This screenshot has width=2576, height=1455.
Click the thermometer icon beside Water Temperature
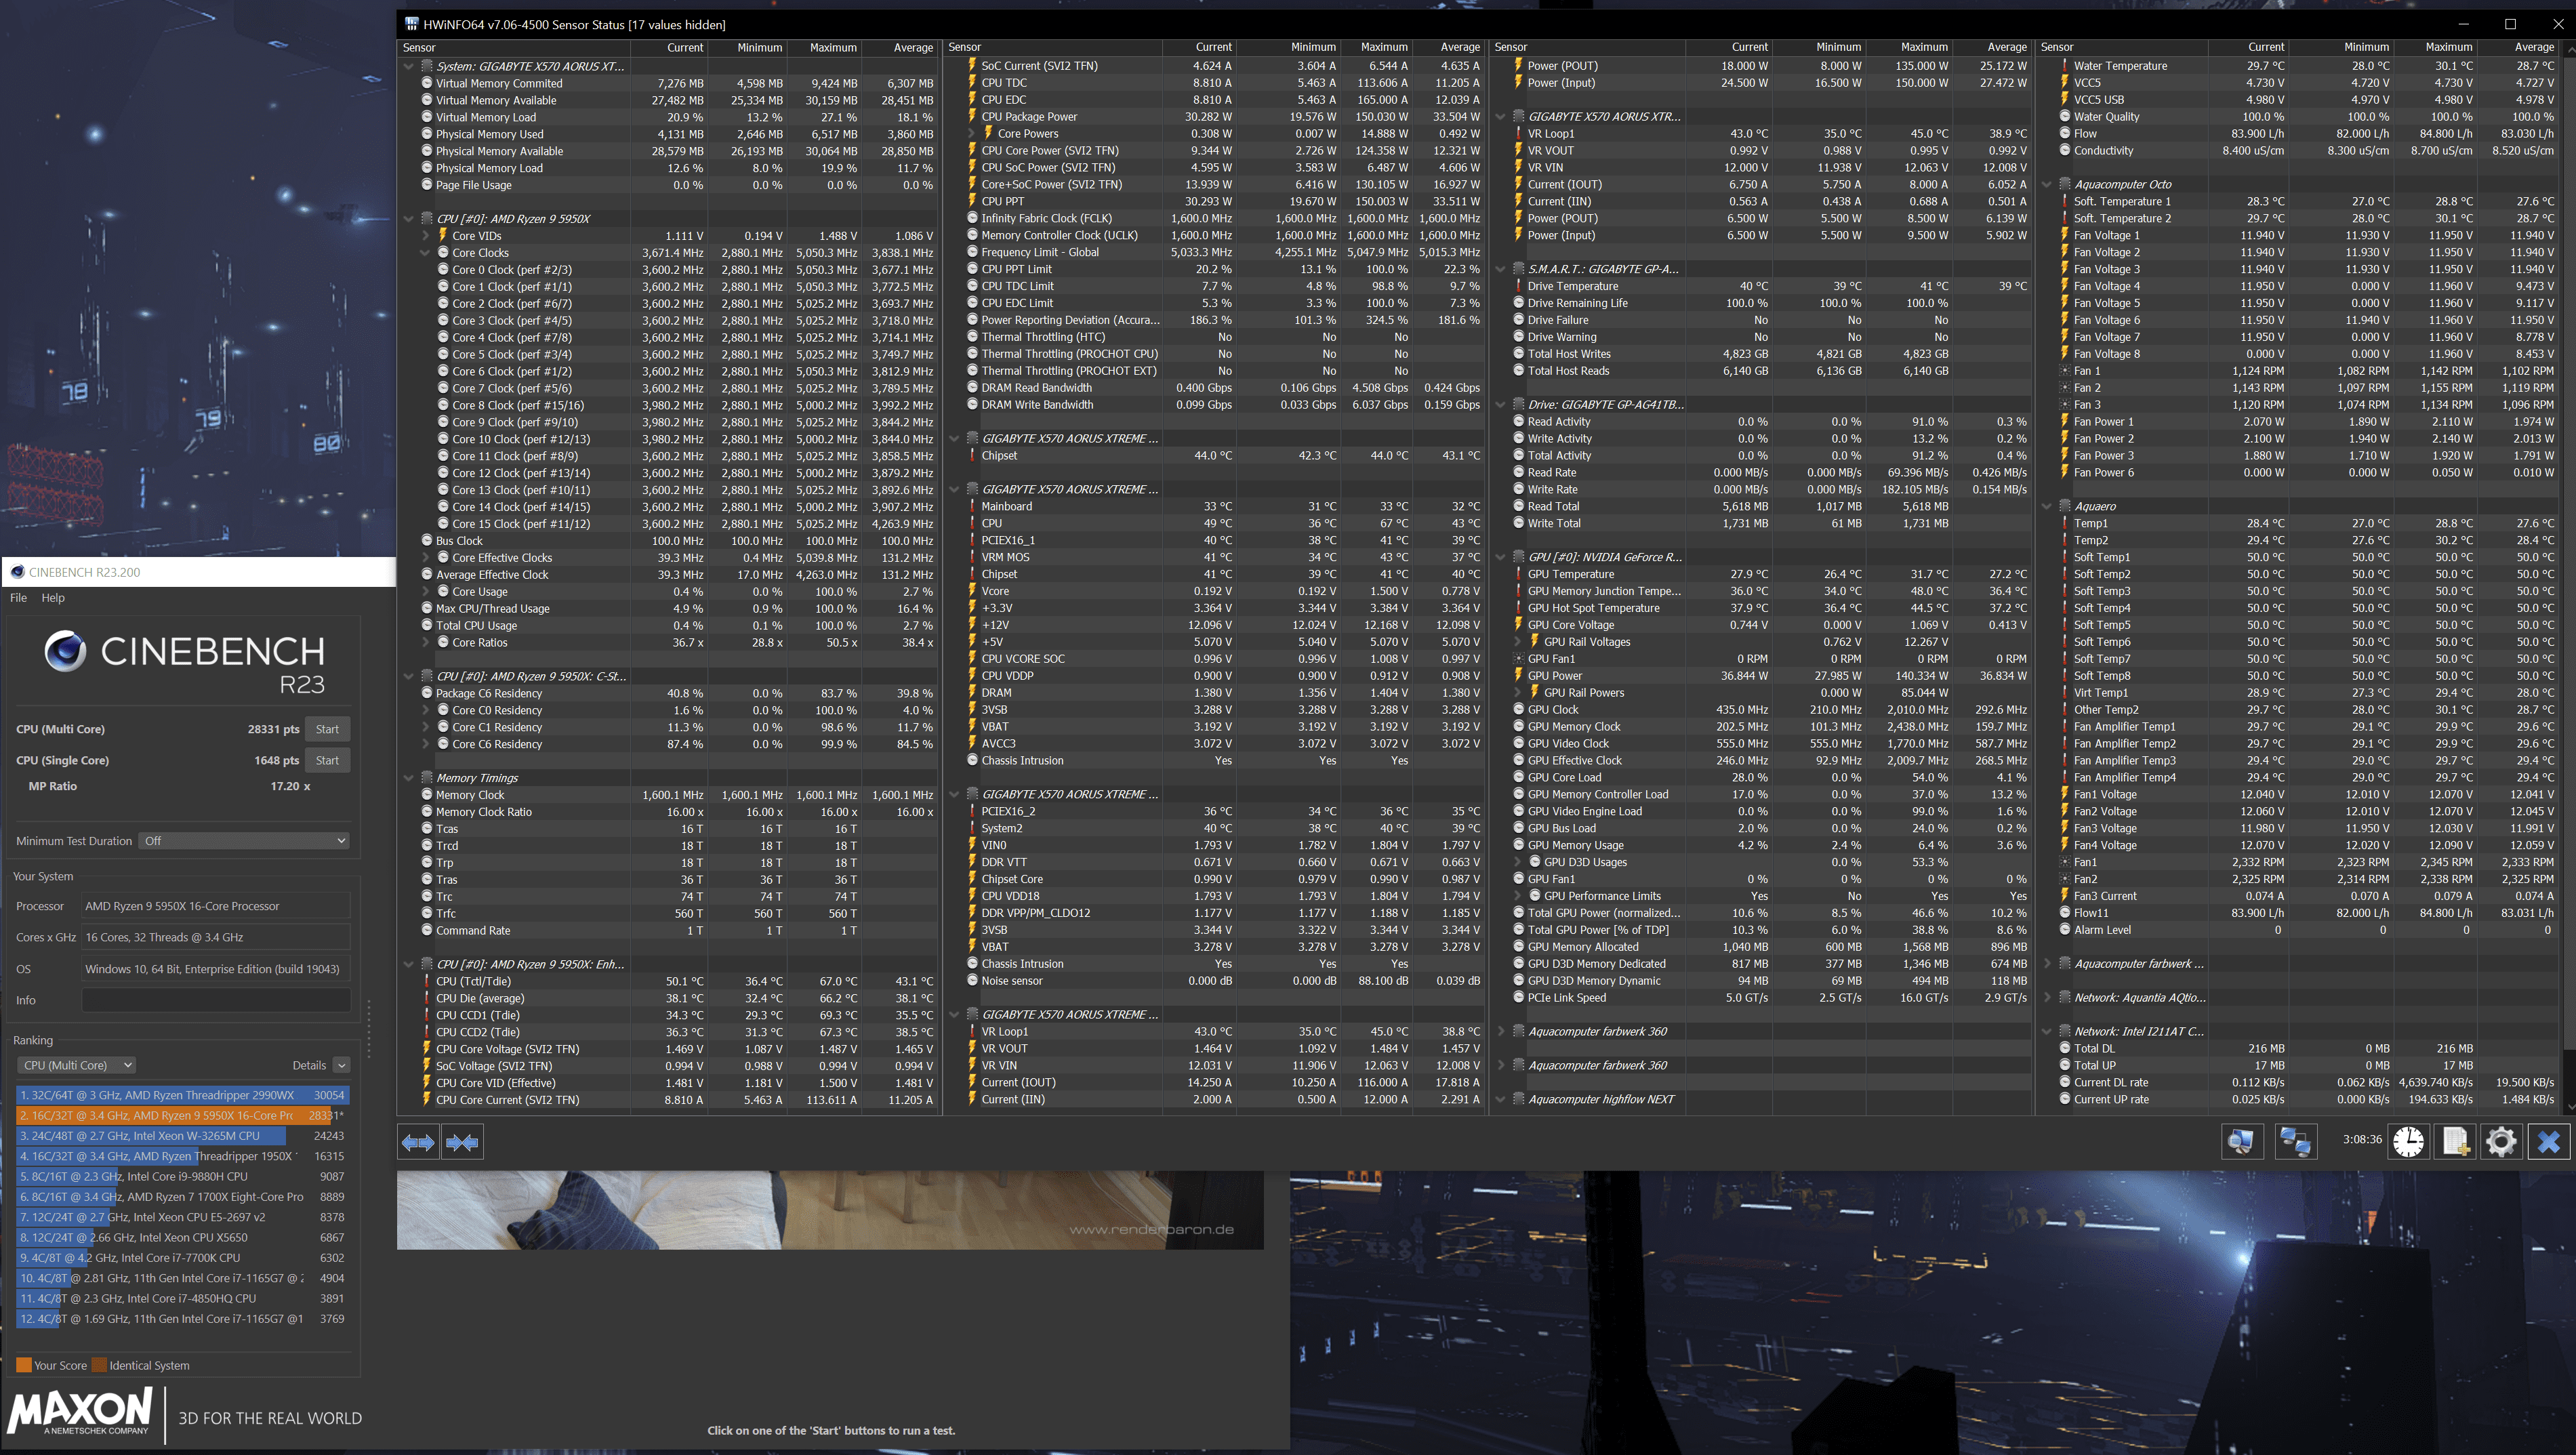(x=2064, y=65)
